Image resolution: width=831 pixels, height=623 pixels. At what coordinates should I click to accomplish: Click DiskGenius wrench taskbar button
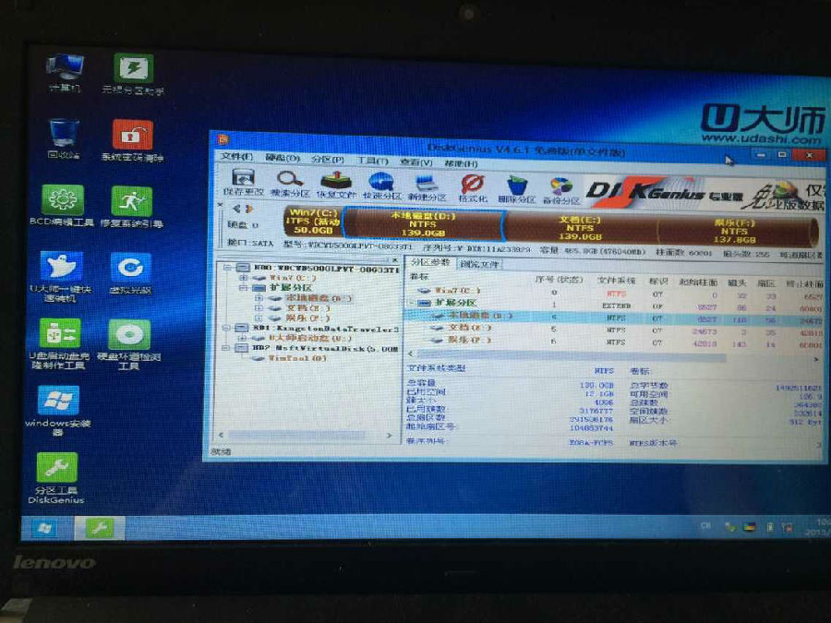99,528
